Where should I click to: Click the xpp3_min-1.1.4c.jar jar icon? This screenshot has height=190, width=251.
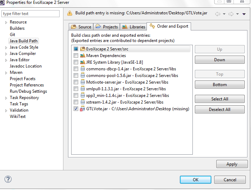coord(83,96)
